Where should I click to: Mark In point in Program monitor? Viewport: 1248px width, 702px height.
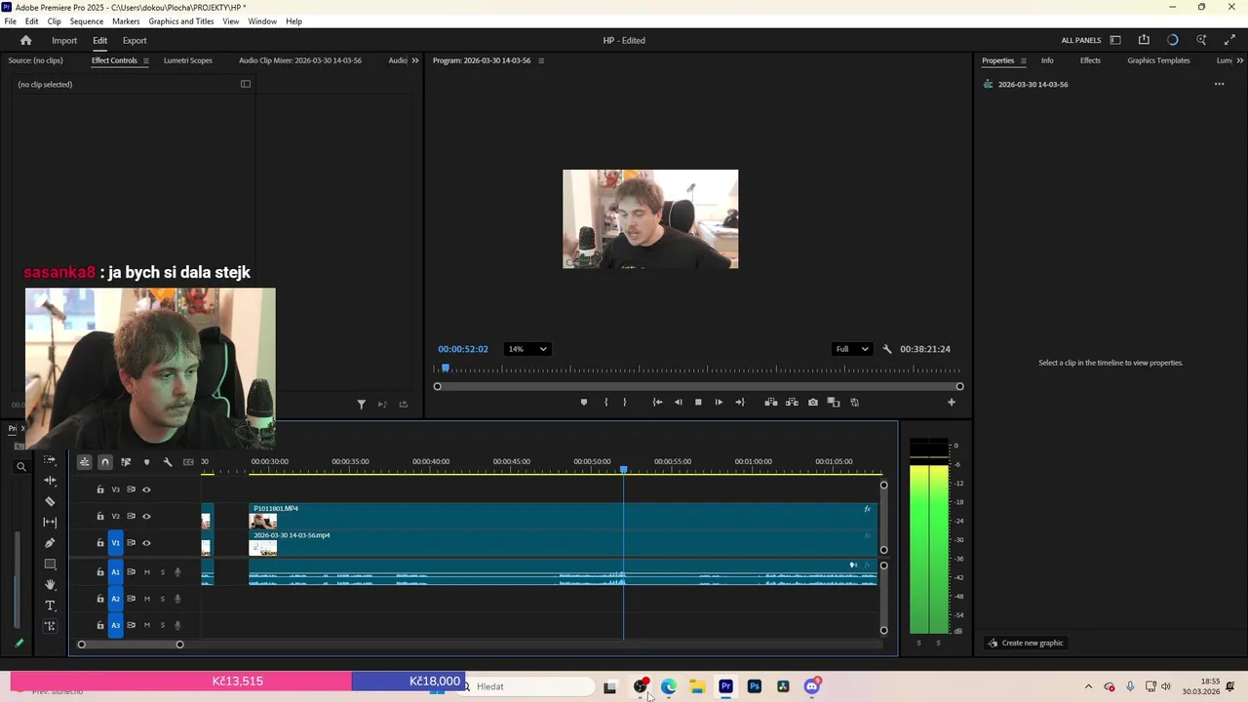(605, 402)
